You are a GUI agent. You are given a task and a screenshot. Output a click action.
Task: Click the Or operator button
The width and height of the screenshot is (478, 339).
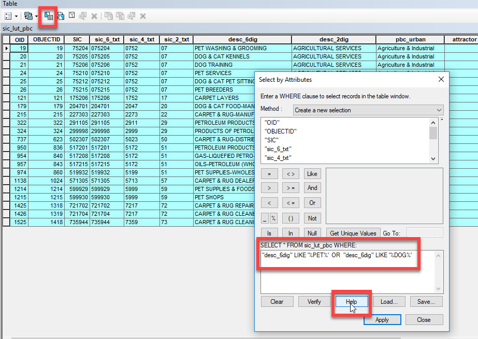click(x=312, y=203)
